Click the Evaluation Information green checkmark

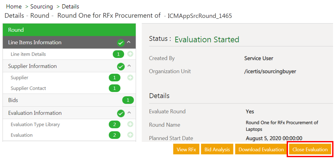coord(121,114)
